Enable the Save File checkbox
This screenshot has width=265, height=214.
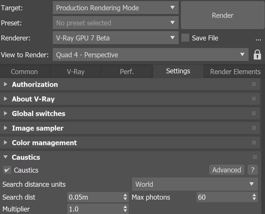pyautogui.click(x=185, y=38)
